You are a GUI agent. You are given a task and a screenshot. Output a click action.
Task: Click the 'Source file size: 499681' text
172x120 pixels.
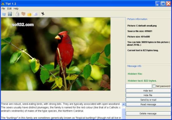pos(140,31)
